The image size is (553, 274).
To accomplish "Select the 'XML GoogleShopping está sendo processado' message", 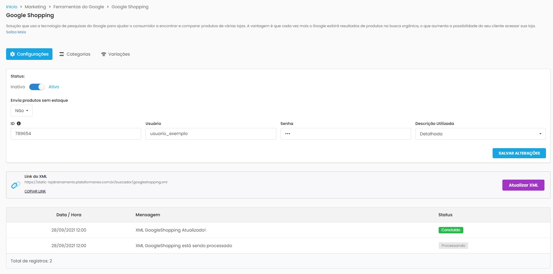I will pyautogui.click(x=184, y=246).
